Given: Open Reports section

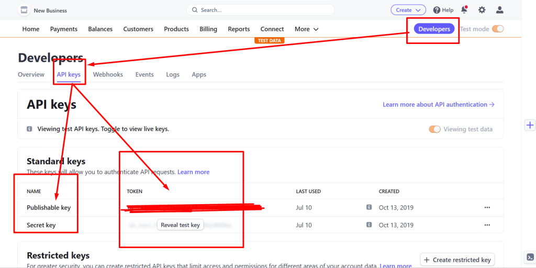Looking at the screenshot, I should coord(239,29).
